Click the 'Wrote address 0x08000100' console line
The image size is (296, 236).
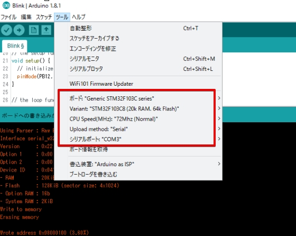pyautogui.click(x=44, y=233)
